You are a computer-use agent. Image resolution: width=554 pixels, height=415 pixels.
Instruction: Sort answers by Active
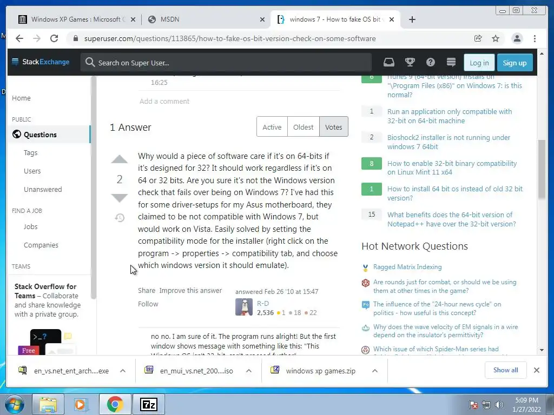272,127
